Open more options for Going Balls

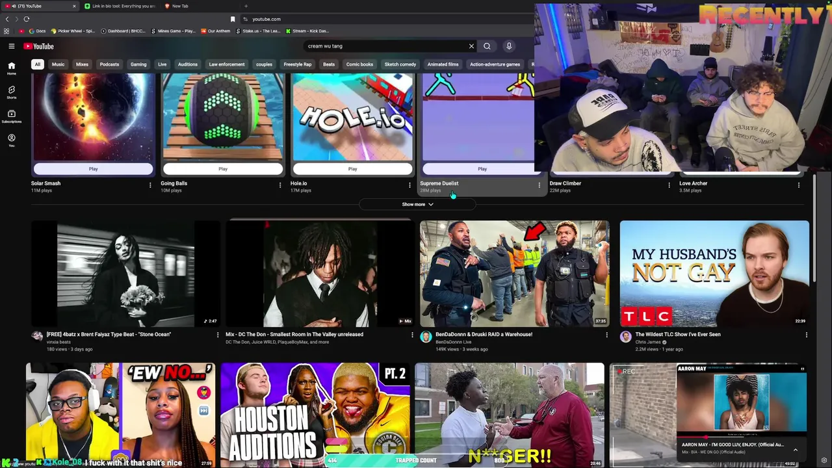coord(280,185)
